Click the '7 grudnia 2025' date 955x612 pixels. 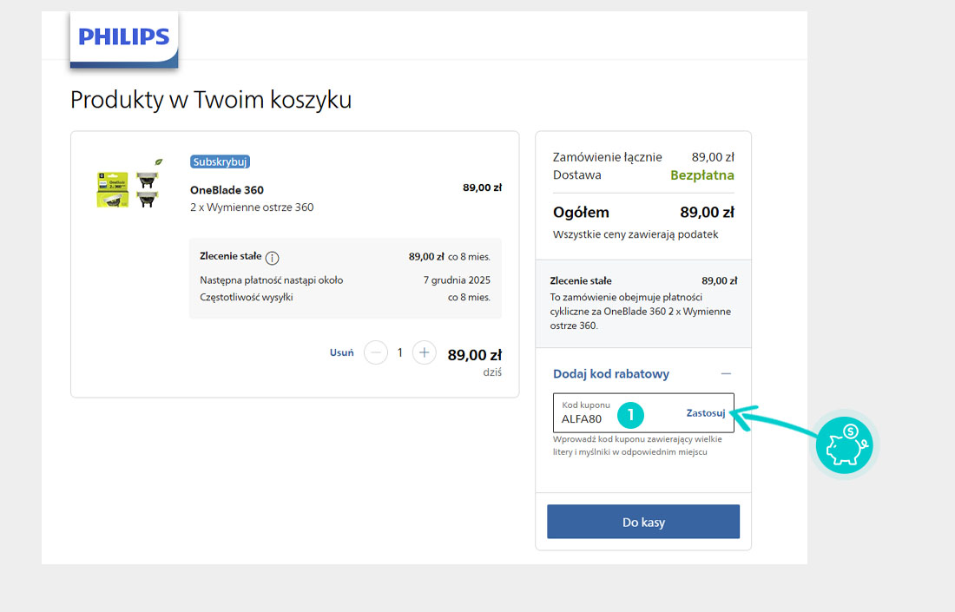point(457,280)
